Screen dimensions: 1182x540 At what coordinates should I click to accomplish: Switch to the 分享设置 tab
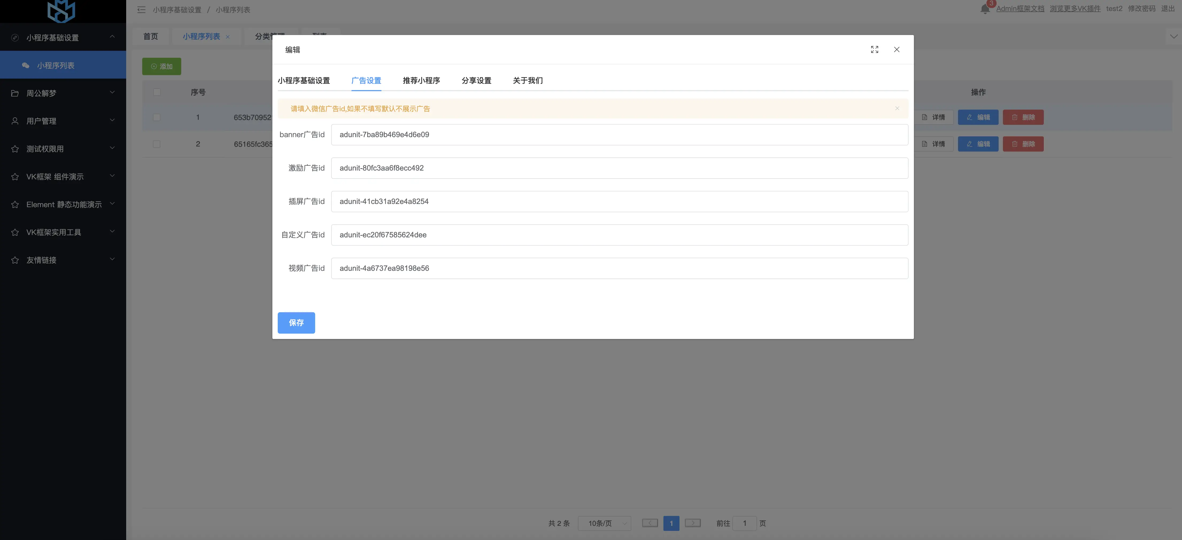476,80
